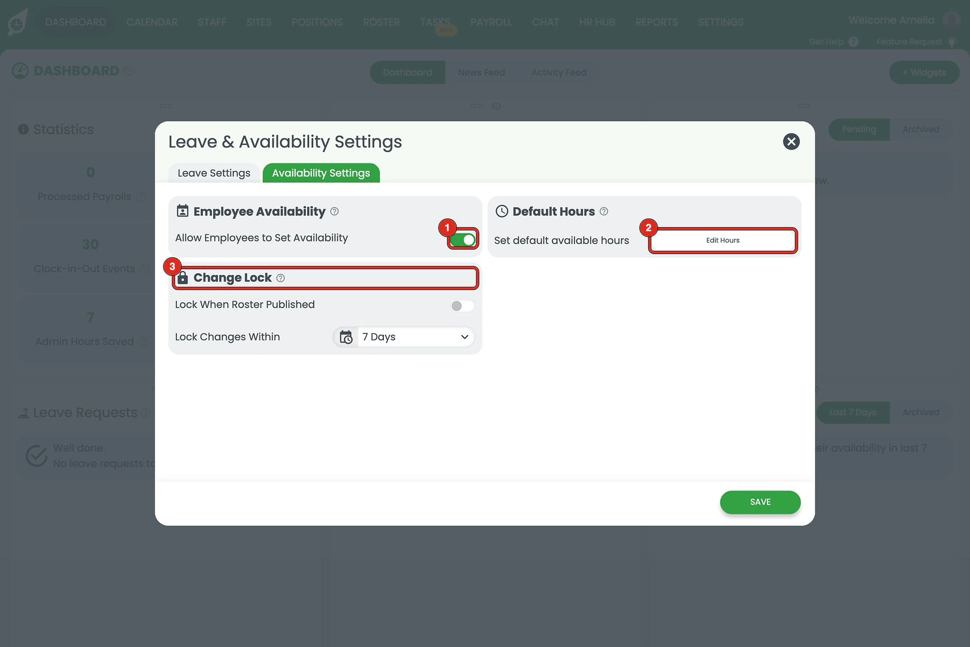The width and height of the screenshot is (970, 647).
Task: Open HR Hub in the top navigation
Action: [597, 22]
